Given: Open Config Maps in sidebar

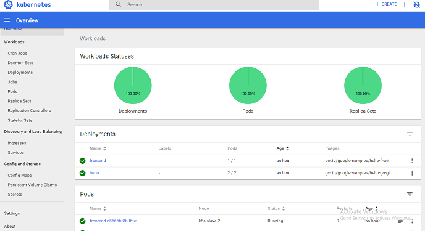Looking at the screenshot, I should click(x=20, y=175).
